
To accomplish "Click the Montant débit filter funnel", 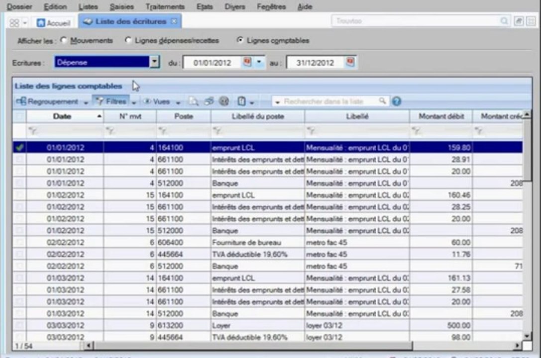I will click(x=416, y=131).
